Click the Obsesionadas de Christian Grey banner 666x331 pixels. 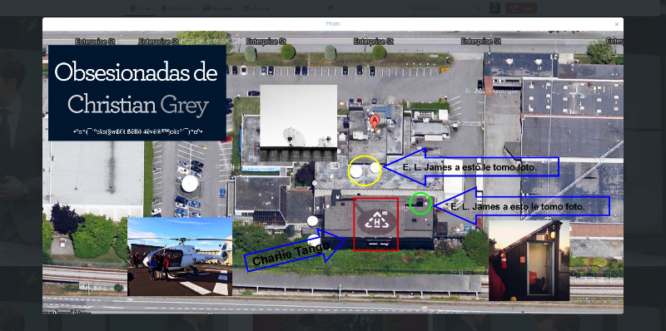click(137, 93)
